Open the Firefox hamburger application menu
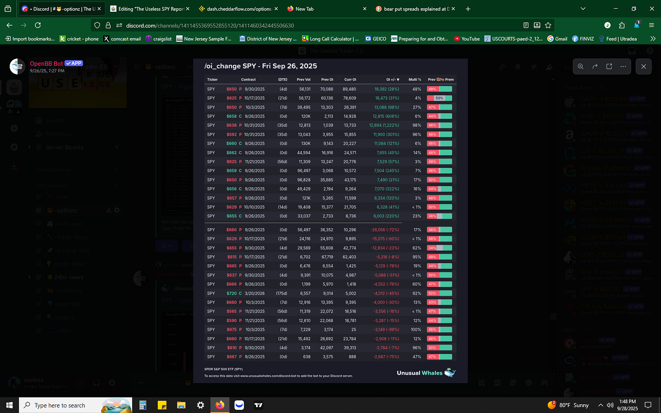This screenshot has width=661, height=413. [x=652, y=25]
